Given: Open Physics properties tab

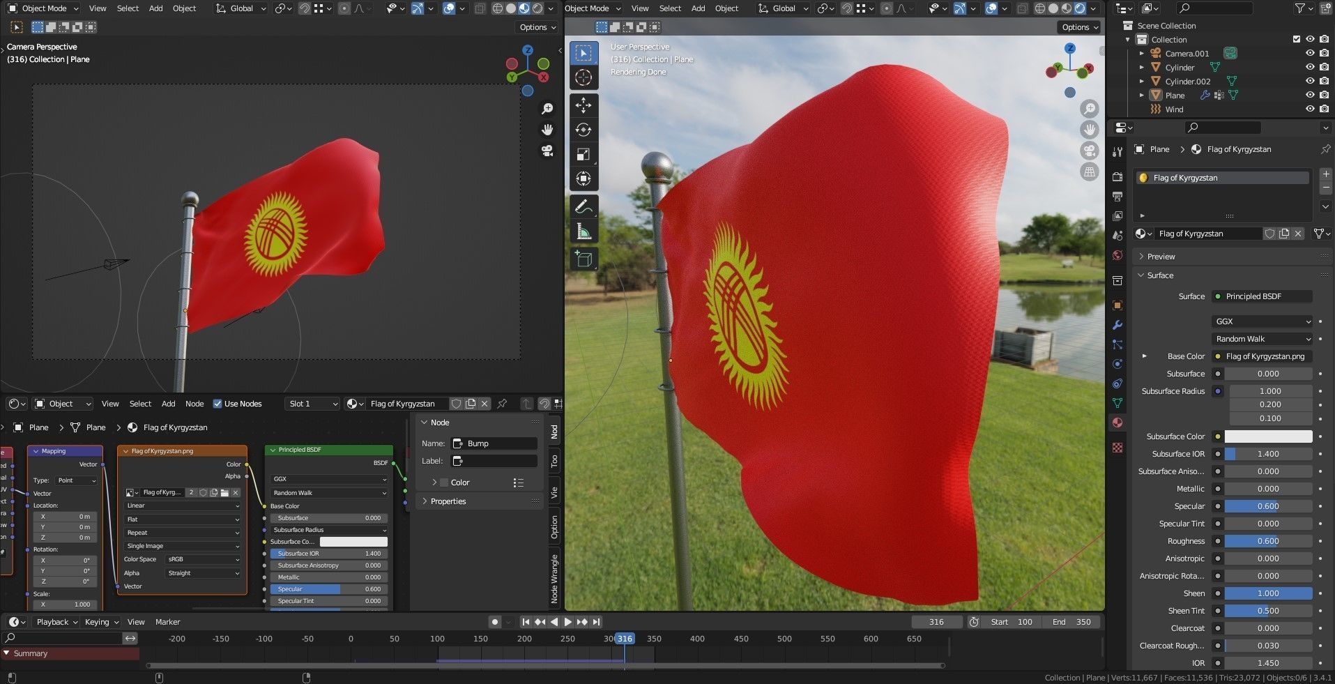Looking at the screenshot, I should tap(1117, 364).
